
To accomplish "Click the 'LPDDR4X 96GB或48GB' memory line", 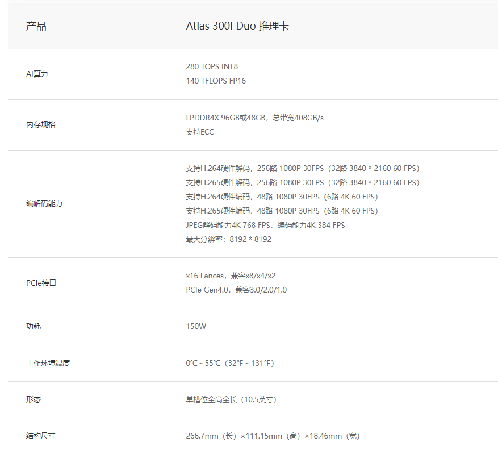I will click(x=255, y=118).
